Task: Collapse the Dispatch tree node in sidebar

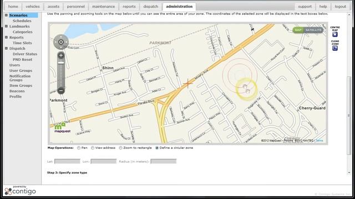Action: [x=6, y=48]
